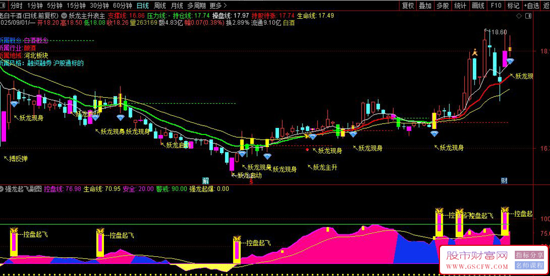Click the 控盘线: 76.98 value
The width and height of the screenshot is (550, 276).
63,189
